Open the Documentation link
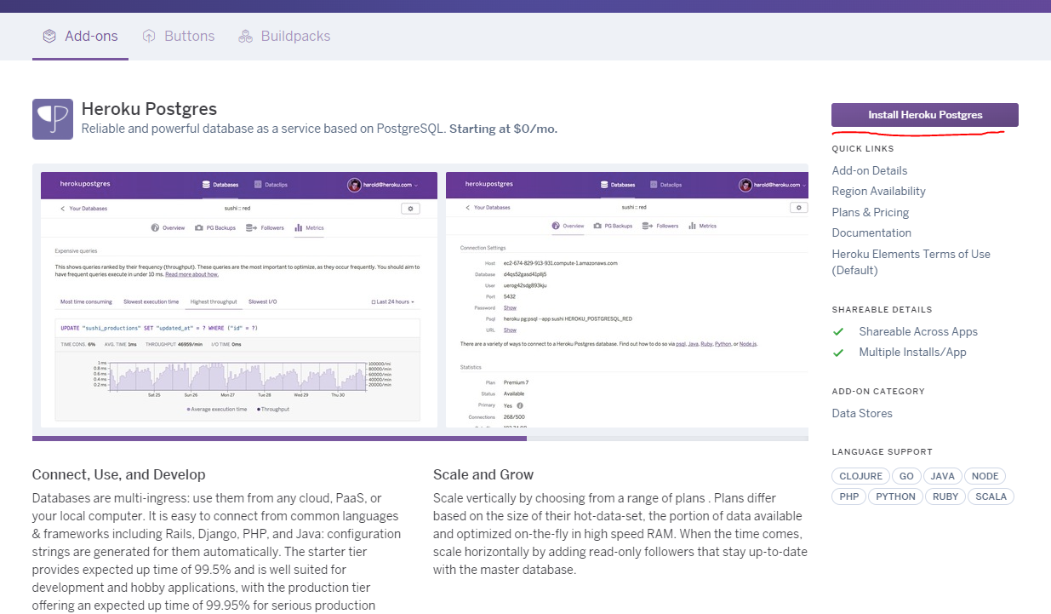The width and height of the screenshot is (1051, 614). 871,232
